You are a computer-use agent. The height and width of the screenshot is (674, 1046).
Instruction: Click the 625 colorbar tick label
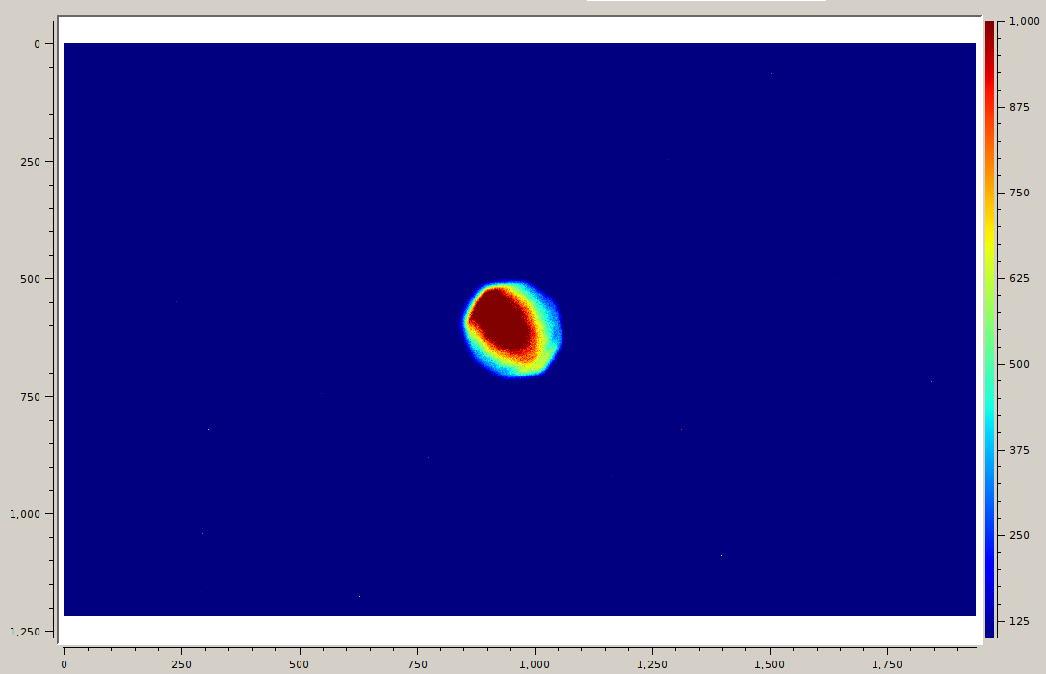point(1019,278)
